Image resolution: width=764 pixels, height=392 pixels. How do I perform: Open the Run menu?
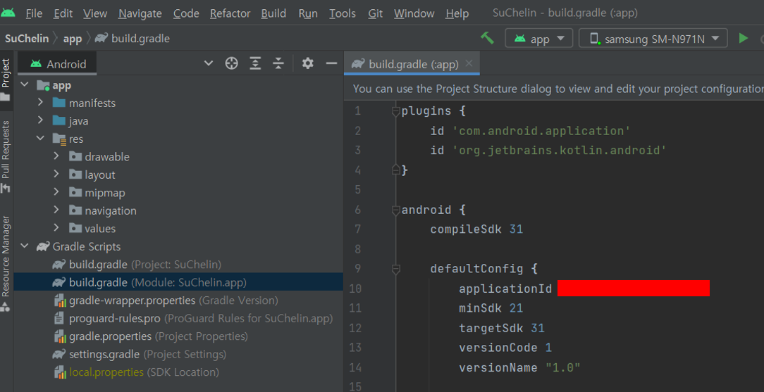tap(308, 13)
